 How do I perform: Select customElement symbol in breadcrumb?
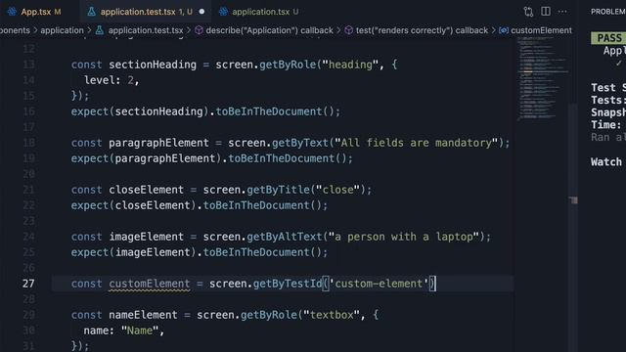(541, 30)
